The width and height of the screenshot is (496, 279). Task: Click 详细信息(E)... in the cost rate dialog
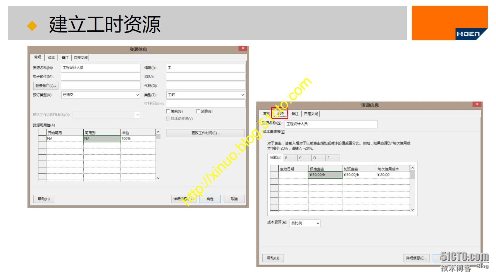point(417,258)
